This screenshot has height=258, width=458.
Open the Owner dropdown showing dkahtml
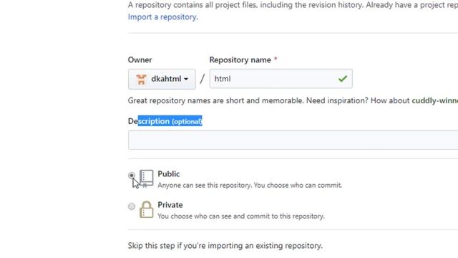pyautogui.click(x=162, y=79)
